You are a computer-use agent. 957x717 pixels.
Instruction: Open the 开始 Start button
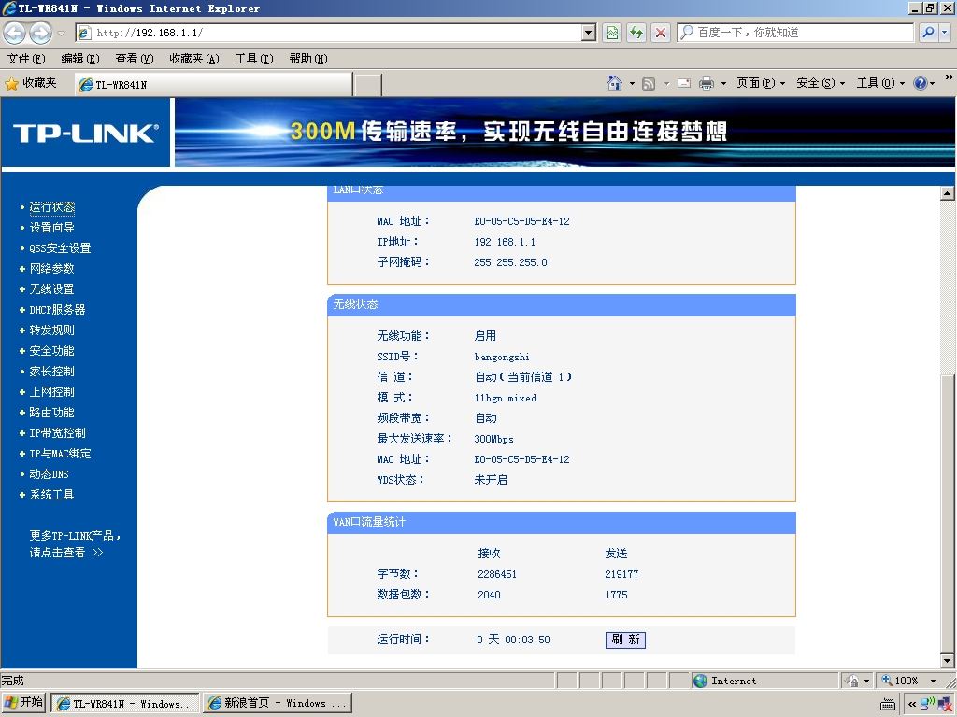click(x=24, y=703)
